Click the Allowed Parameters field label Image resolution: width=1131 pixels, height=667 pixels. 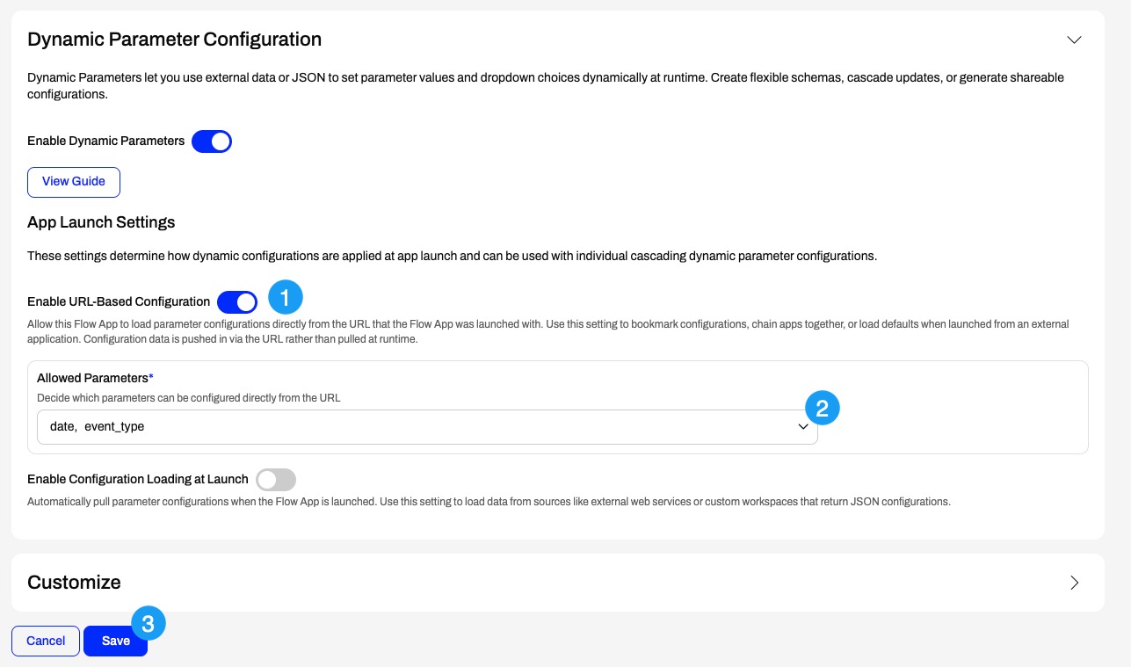pyautogui.click(x=95, y=378)
